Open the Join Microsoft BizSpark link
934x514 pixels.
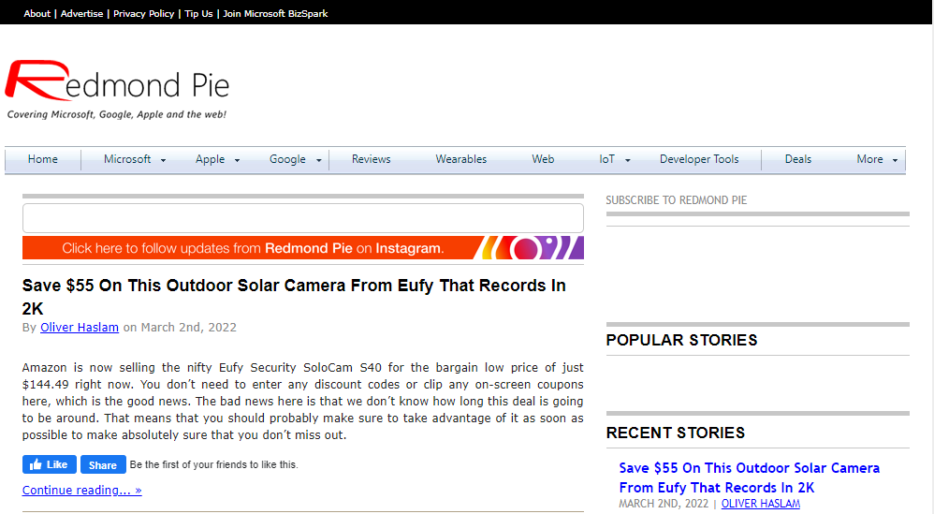pos(275,14)
